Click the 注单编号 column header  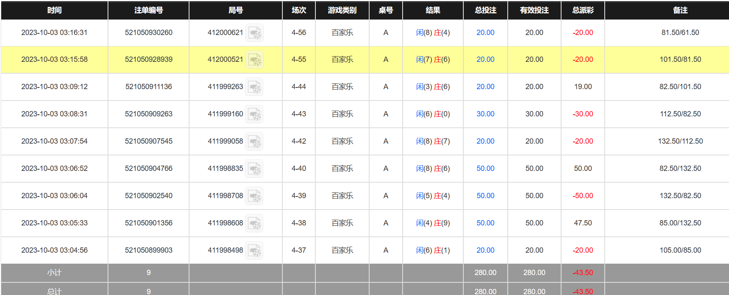pos(148,10)
